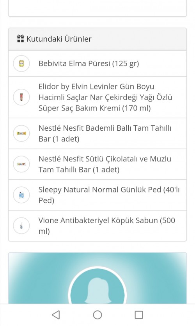195x326 pixels.
Task: Tap the Vione Köpük Sabun thumbnail
Action: click(x=21, y=226)
